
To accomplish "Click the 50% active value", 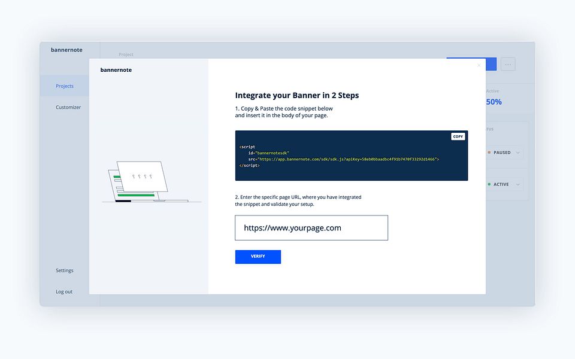I will tap(494, 102).
